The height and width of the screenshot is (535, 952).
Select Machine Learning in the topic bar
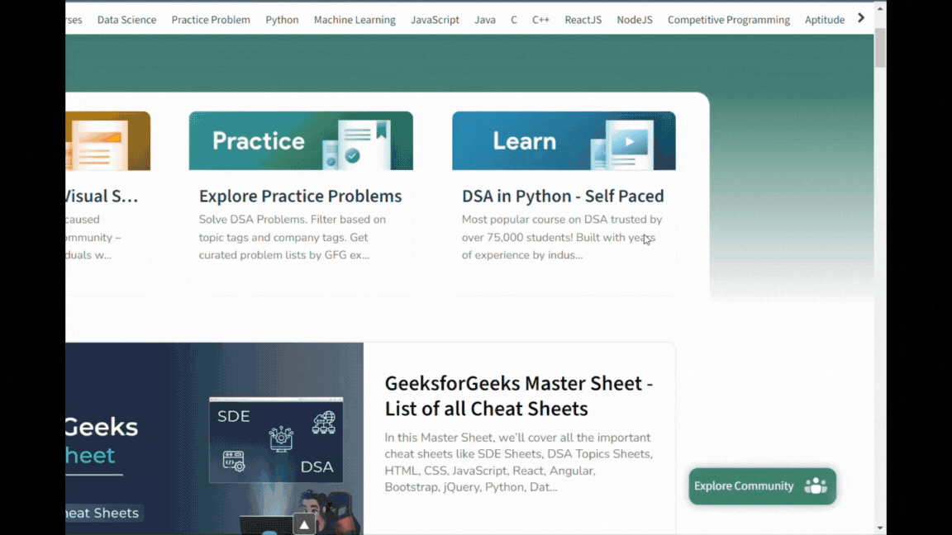355,20
